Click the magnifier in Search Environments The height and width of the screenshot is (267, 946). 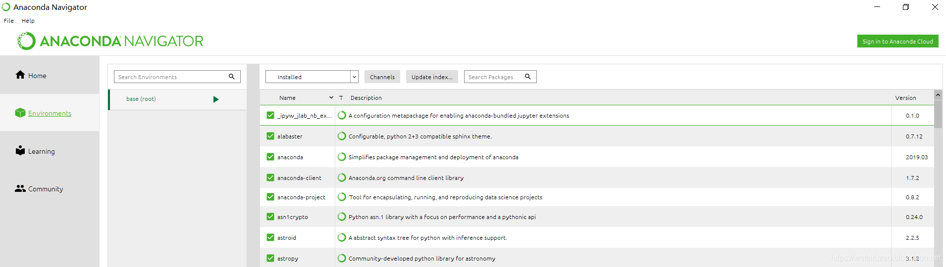pyautogui.click(x=231, y=77)
